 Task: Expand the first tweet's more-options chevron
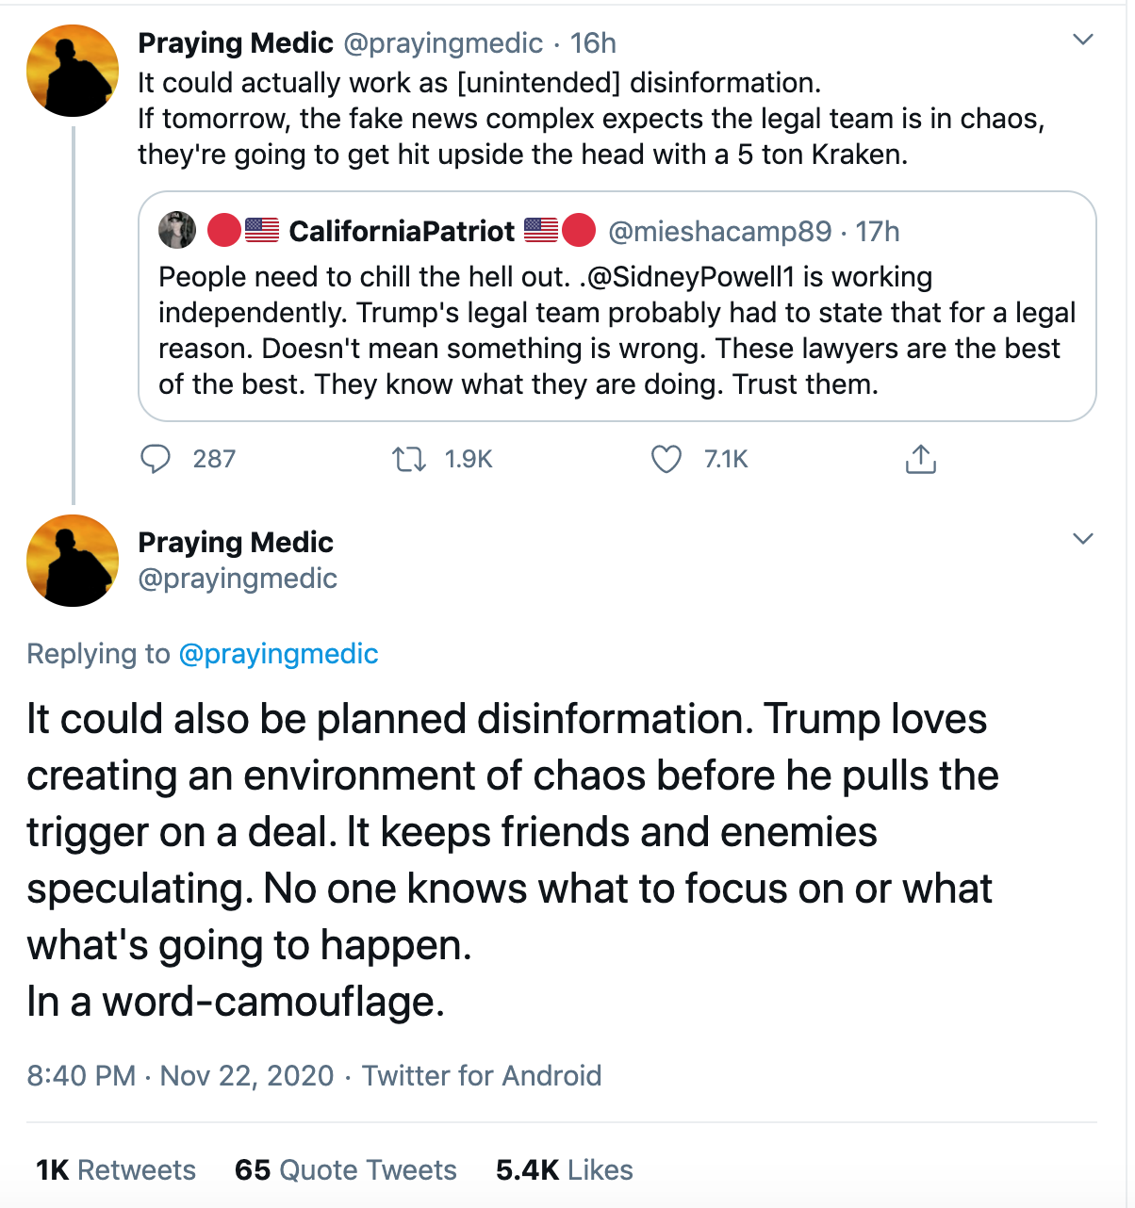point(1083,40)
